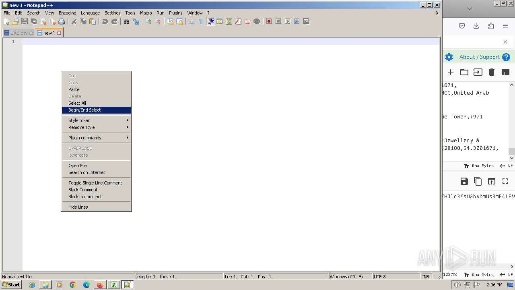Click the Playback macro icon

click(287, 21)
